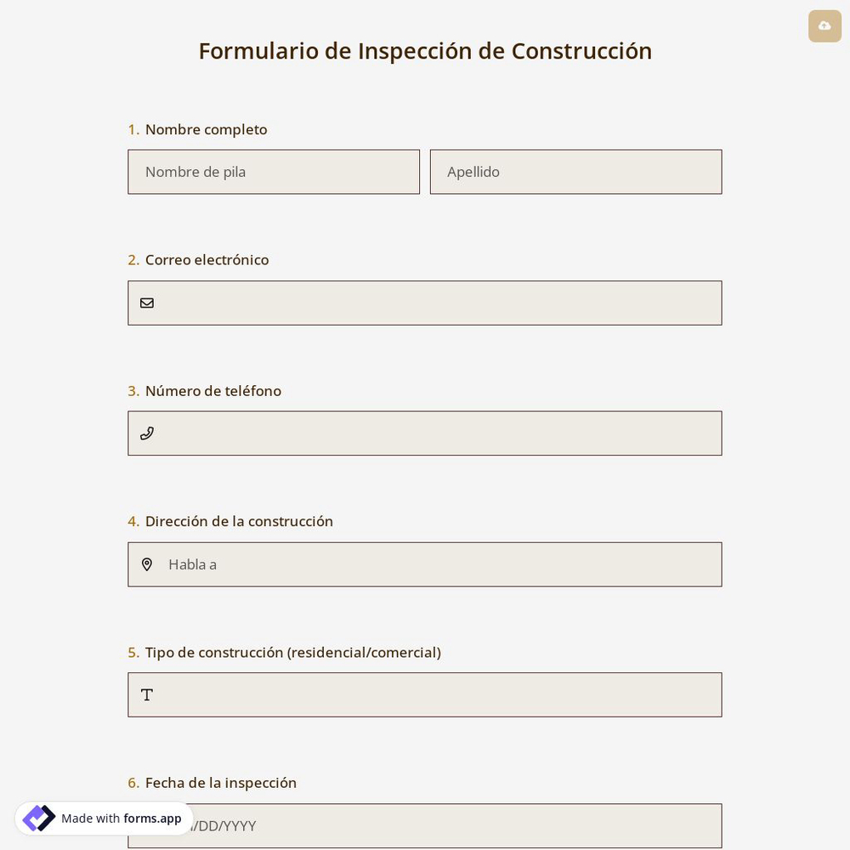The width and height of the screenshot is (850, 850).
Task: Click question label 'Dirección de la construcción'
Action: 239,521
